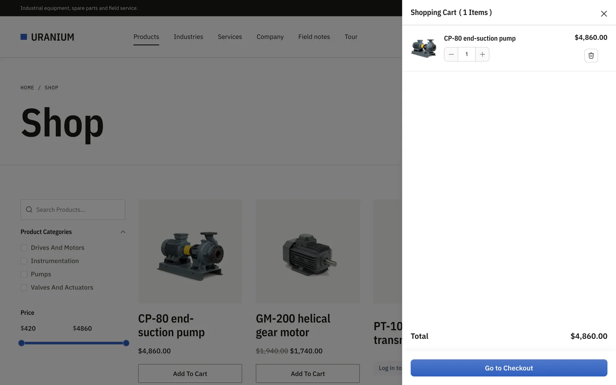616x385 pixels.
Task: Open CP-80 end-suction pump product title
Action: 171,326
